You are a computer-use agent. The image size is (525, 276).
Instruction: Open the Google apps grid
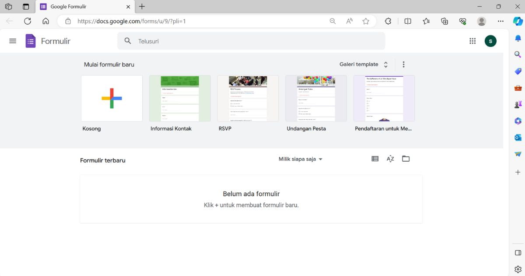click(x=472, y=41)
